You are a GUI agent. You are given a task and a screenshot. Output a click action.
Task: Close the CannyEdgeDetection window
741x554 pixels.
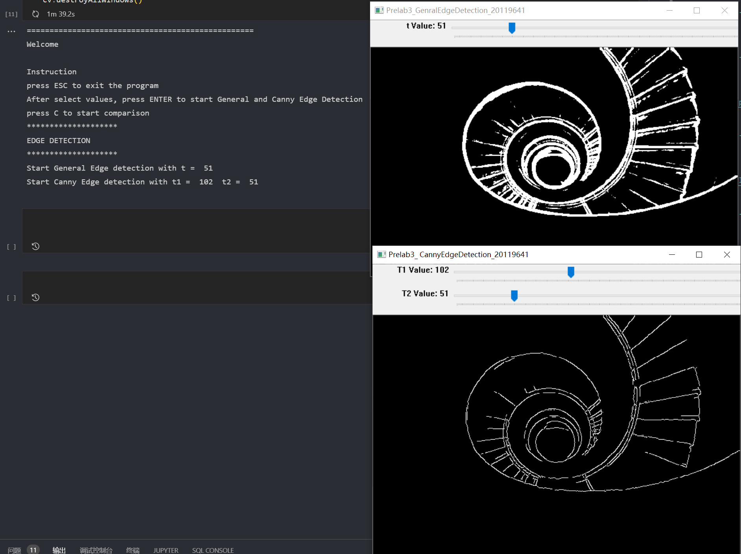click(x=727, y=255)
